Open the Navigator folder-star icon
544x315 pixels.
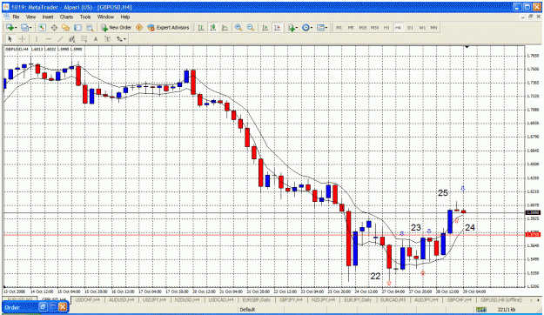[x=65, y=27]
